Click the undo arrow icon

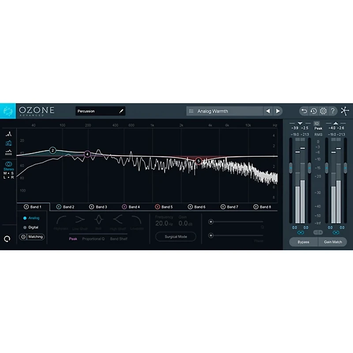tap(304, 111)
